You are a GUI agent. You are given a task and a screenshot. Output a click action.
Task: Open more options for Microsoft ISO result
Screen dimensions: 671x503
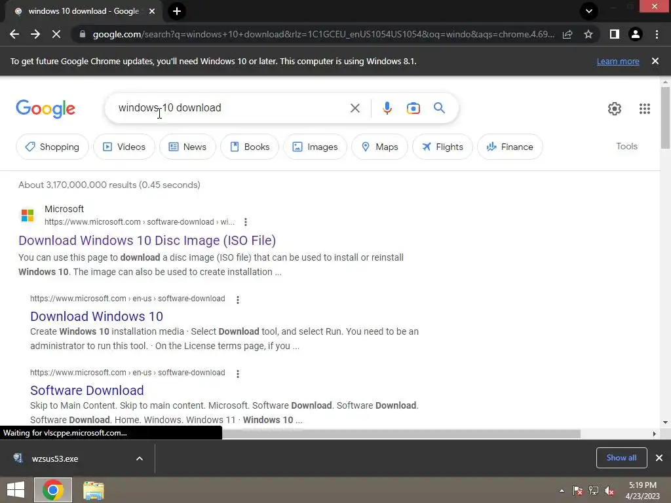point(245,222)
